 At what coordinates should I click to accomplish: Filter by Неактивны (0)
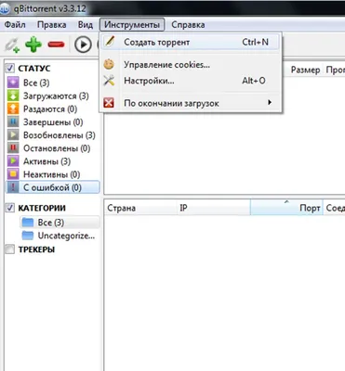coord(51,174)
